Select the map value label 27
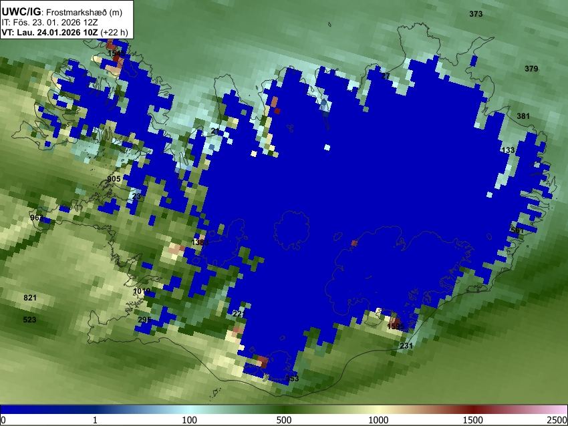Image resolution: width=568 pixels, height=426 pixels. coord(386,76)
